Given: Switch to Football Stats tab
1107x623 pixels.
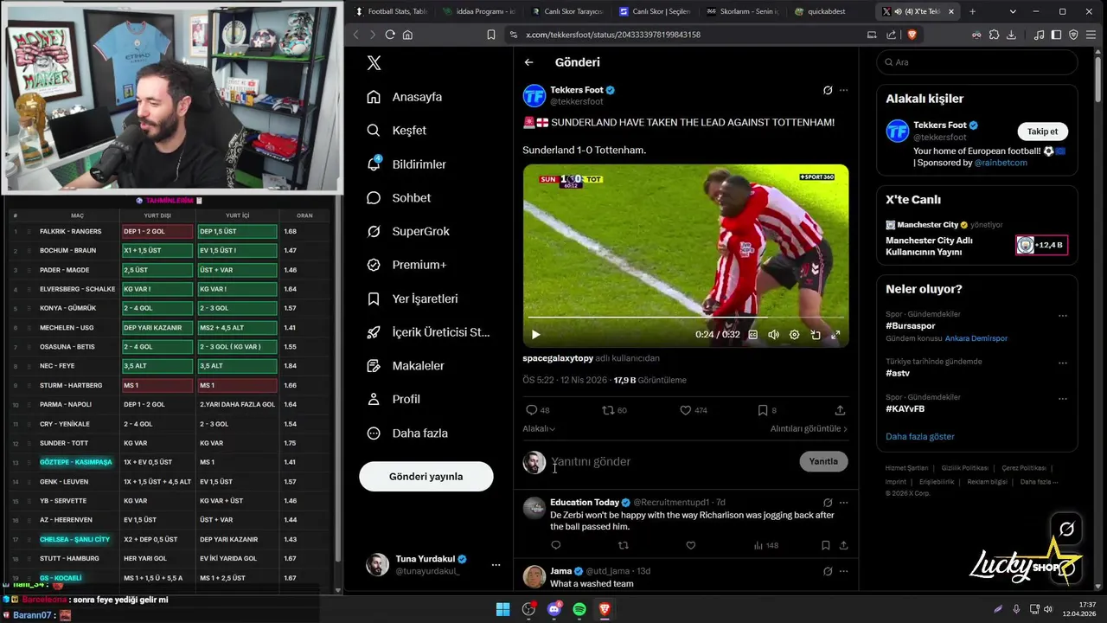Looking at the screenshot, I should [390, 11].
